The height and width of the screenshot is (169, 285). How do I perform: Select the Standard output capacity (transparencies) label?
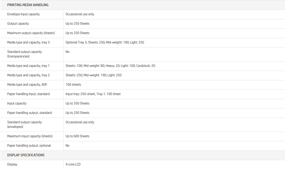pyautogui.click(x=24, y=54)
